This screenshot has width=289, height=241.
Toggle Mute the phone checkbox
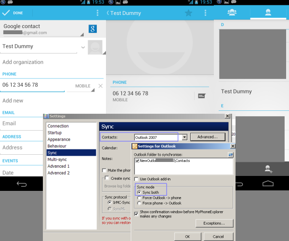(x=104, y=170)
